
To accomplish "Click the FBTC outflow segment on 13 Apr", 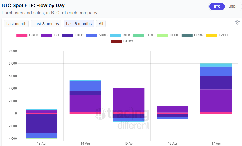I will point(42,123).
